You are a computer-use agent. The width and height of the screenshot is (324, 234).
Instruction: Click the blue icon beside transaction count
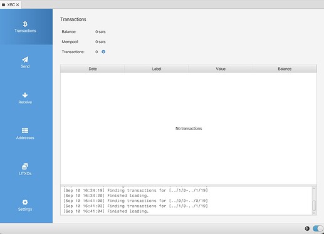tap(103, 52)
